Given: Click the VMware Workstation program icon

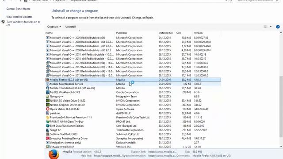Looking at the screenshot, I should [47, 147].
